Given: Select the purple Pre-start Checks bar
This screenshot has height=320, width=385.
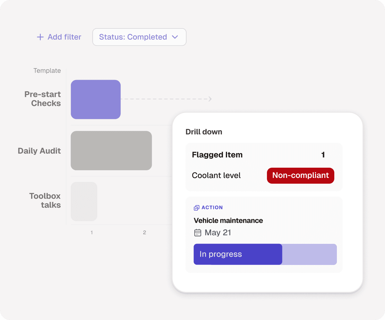Looking at the screenshot, I should 96,100.
